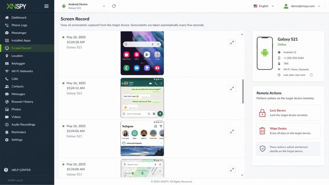Viewport: 329px width, 185px height.
Task: Click the Phone Logs handset icon
Action: [7, 25]
